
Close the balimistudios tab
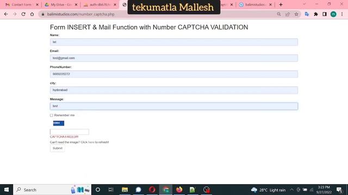270,5
